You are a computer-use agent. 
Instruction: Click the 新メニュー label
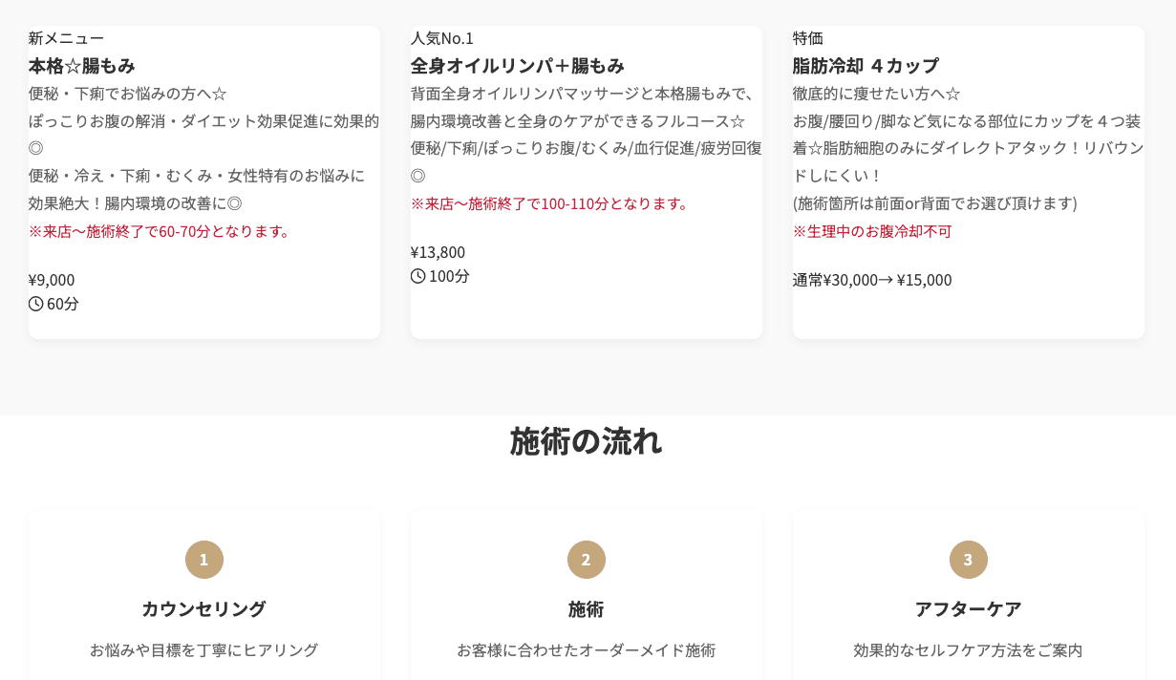pos(66,38)
